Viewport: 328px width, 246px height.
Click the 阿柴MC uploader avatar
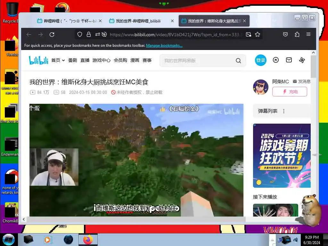click(x=261, y=87)
